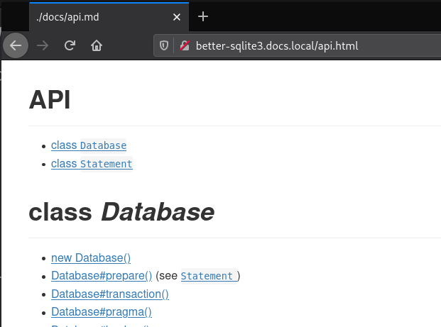Show insecure connection info via crossed lock icon
Image resolution: width=441 pixels, height=327 pixels.
point(184,45)
